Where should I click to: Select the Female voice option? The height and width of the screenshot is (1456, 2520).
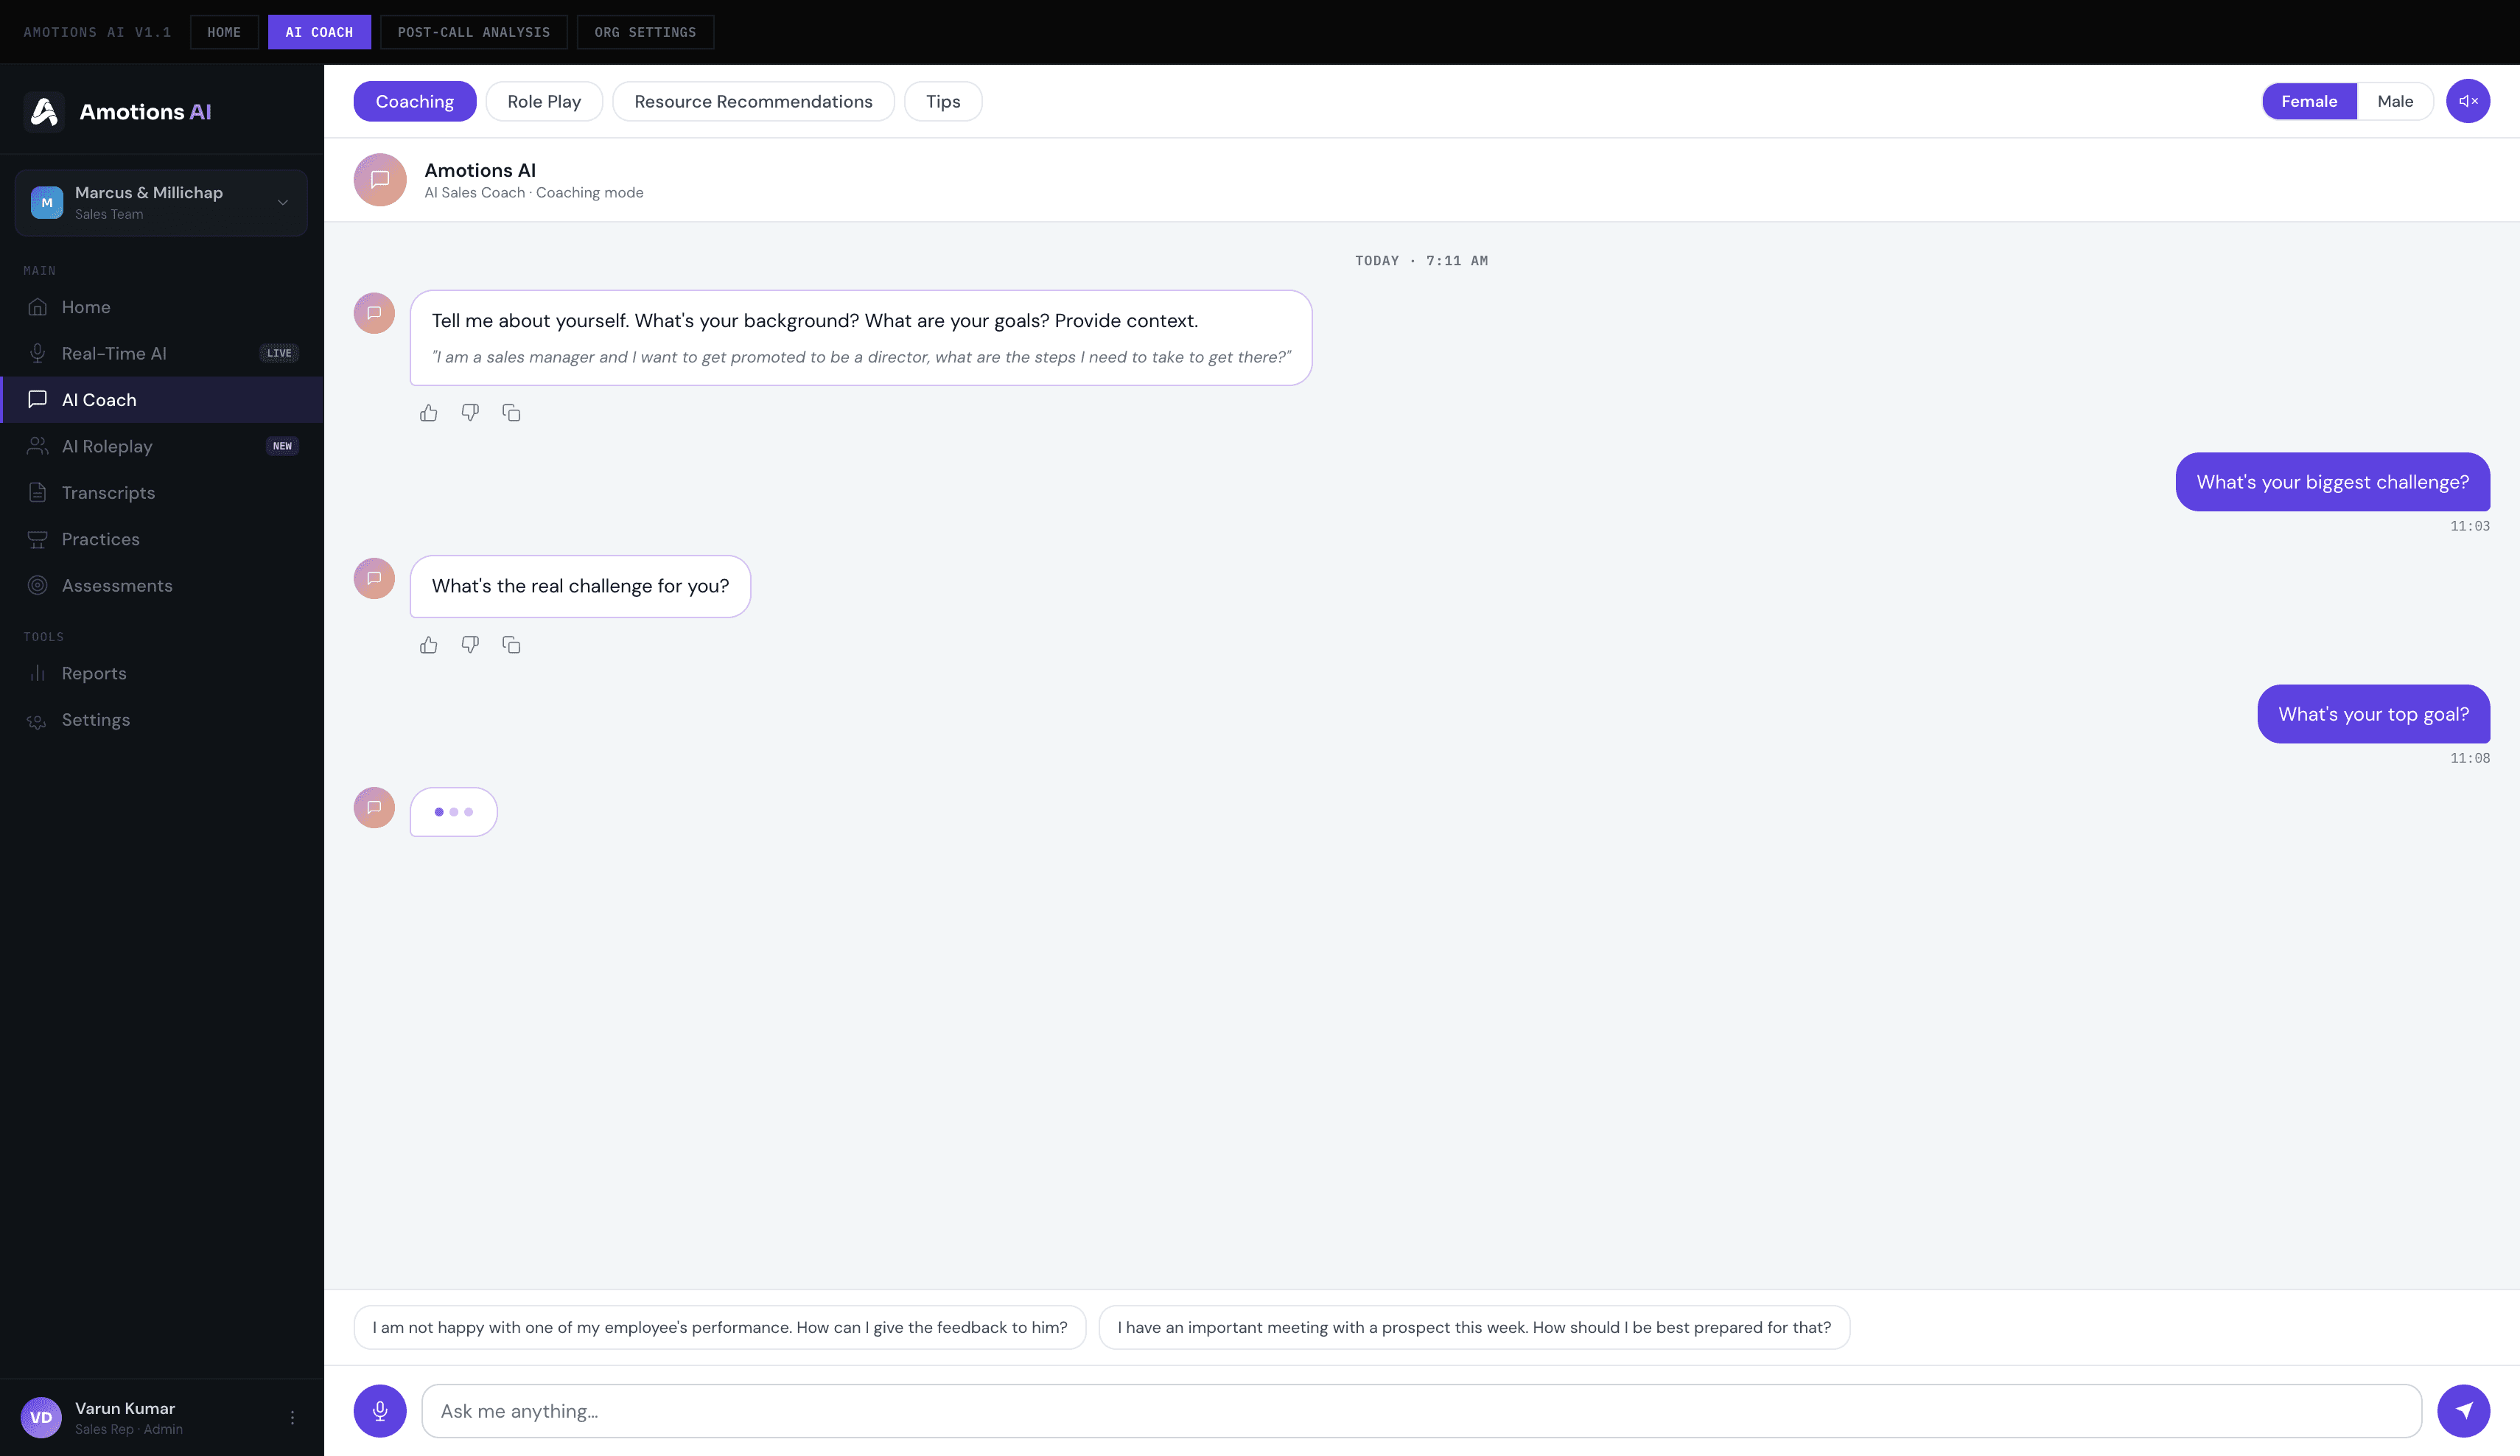(2308, 101)
